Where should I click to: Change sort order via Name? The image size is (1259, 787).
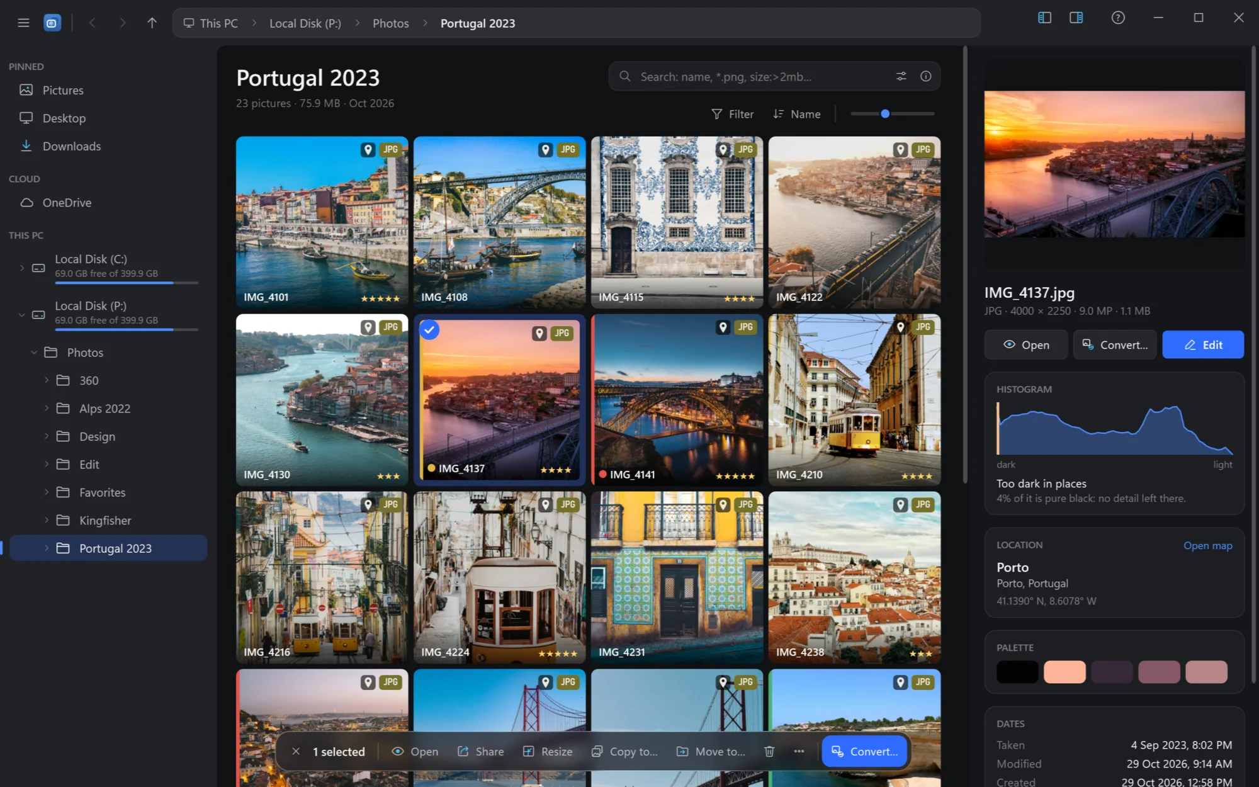pyautogui.click(x=797, y=114)
